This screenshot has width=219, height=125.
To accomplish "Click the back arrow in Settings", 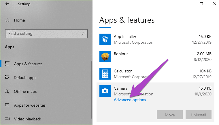I will (x=7, y=4).
